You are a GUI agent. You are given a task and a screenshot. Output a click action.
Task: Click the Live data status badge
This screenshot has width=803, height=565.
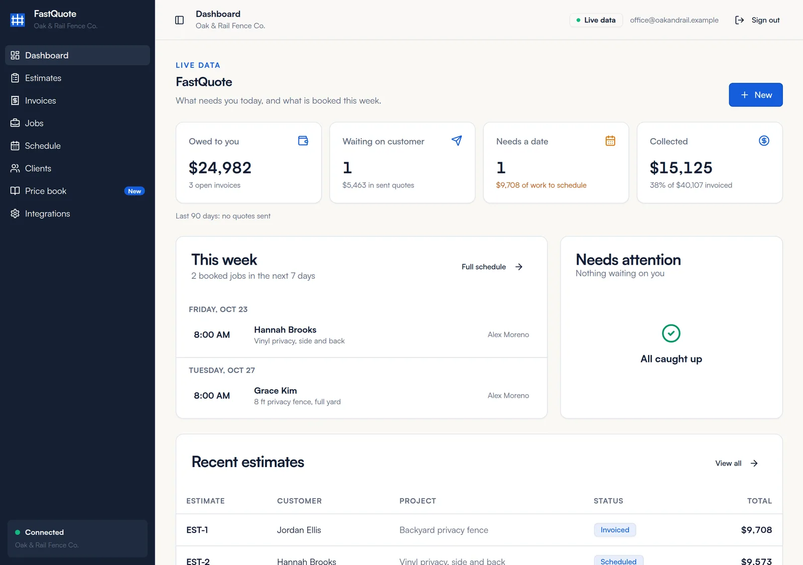596,20
